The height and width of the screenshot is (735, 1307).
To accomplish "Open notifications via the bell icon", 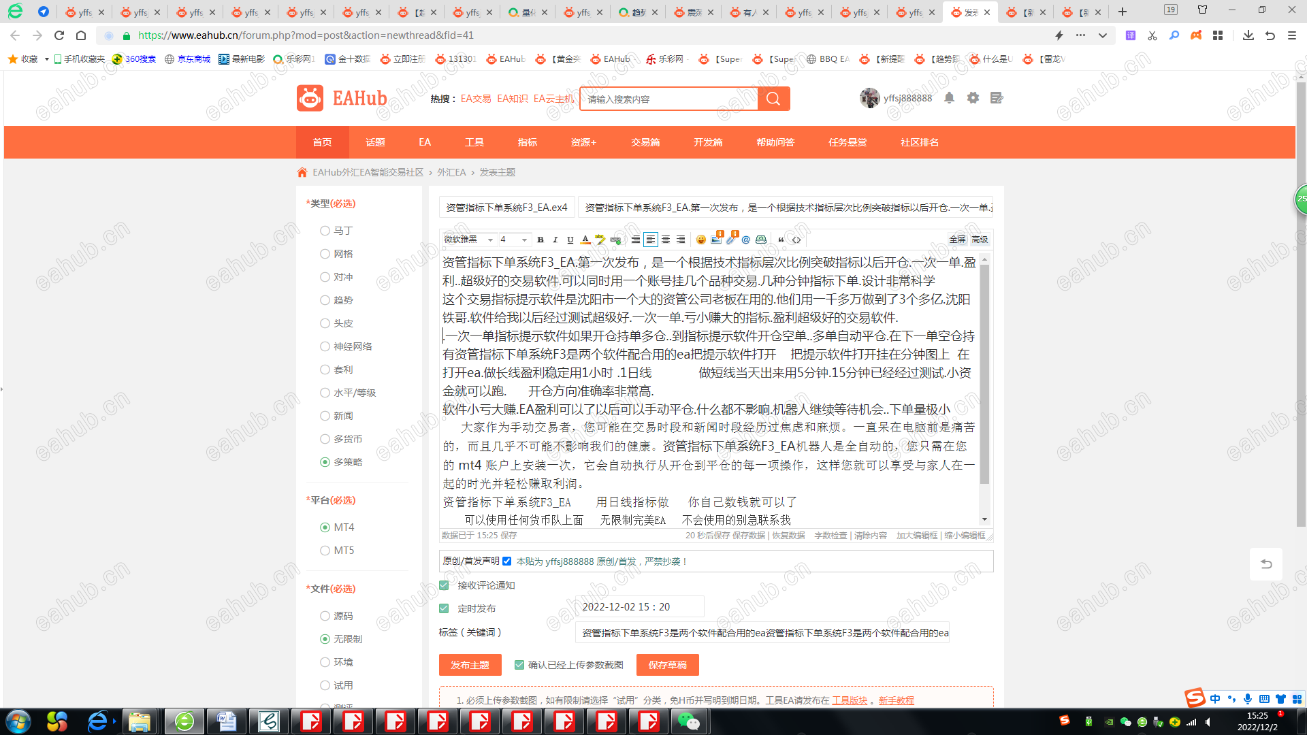I will (x=950, y=98).
